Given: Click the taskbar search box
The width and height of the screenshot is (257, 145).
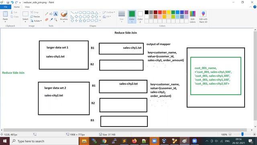Looking at the screenshot, I should tap(44, 141).
